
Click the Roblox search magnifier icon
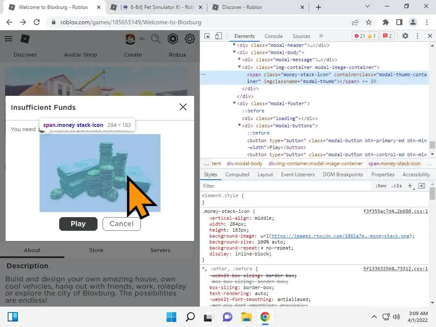(x=156, y=39)
